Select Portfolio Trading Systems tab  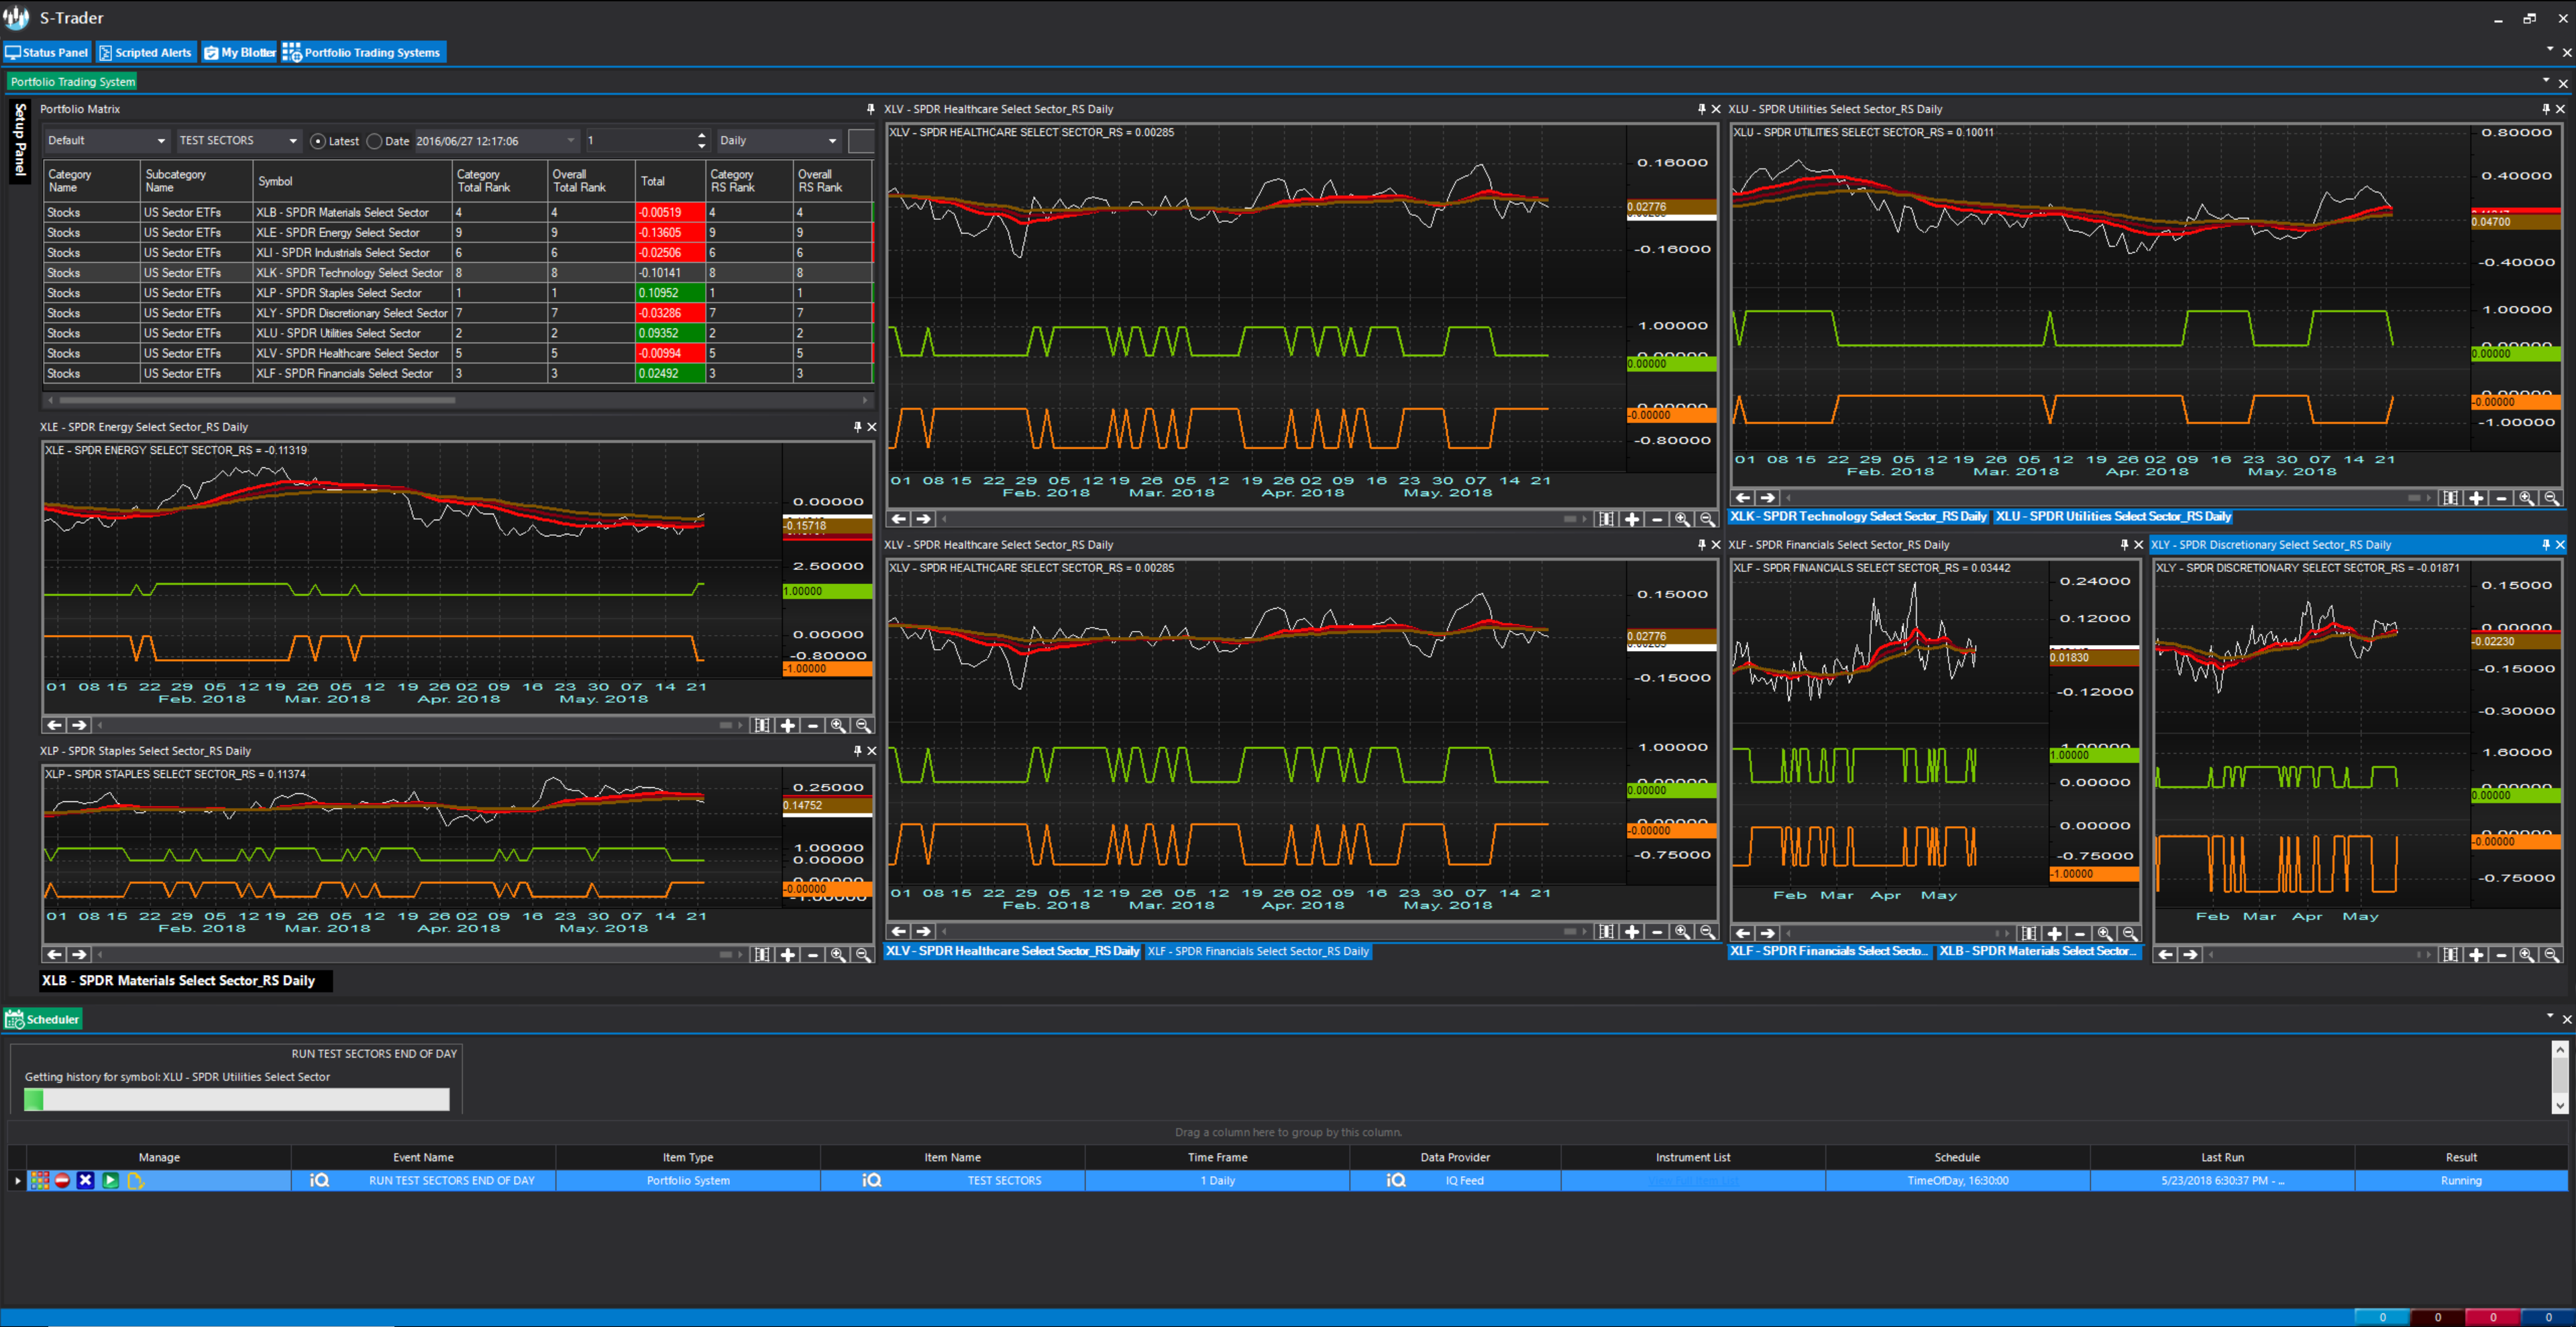tap(363, 53)
